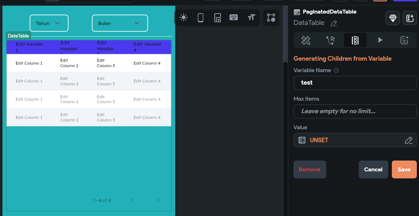Open the animations play tab

pyautogui.click(x=380, y=40)
